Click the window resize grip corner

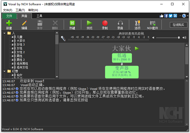click(x=187, y=130)
